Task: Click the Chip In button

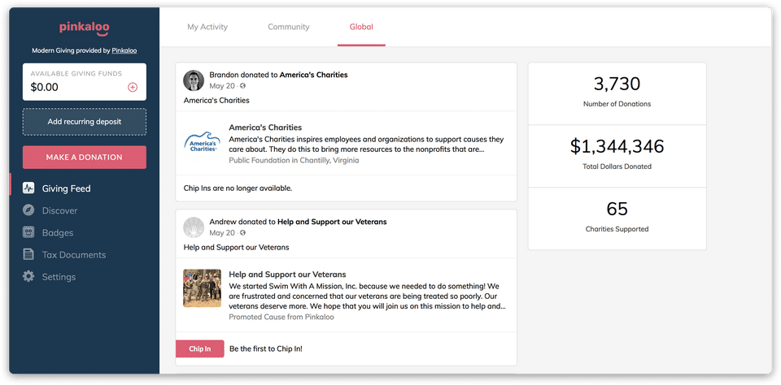Action: tap(200, 348)
